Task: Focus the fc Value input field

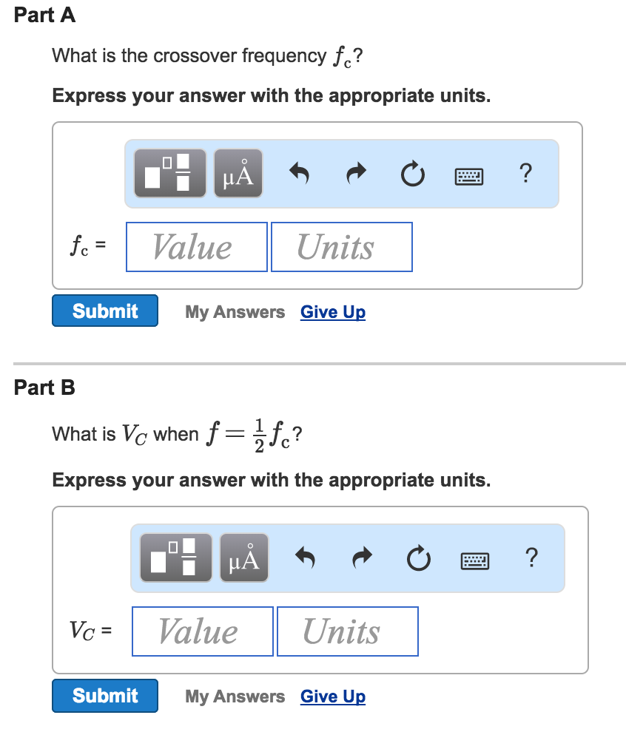Action: (x=197, y=247)
